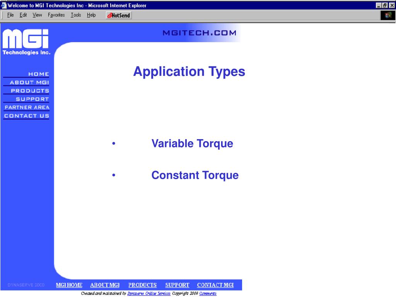This screenshot has height=297, width=396.
Task: Select the Variable Torque bullet text
Action: [x=192, y=143]
